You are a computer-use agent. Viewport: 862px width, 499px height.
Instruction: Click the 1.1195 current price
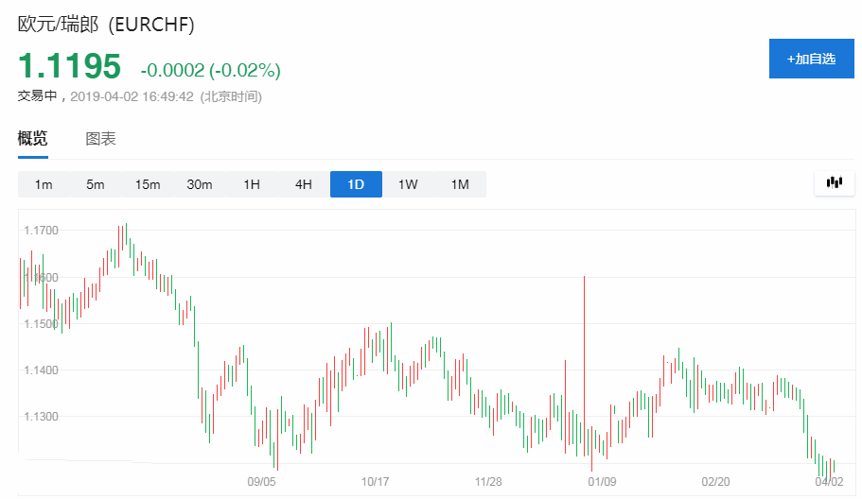(69, 66)
